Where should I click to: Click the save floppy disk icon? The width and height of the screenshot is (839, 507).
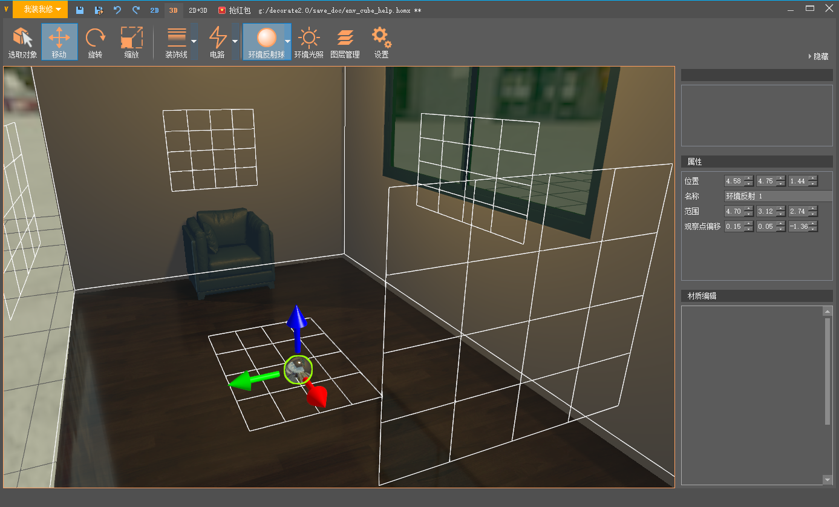coord(80,10)
